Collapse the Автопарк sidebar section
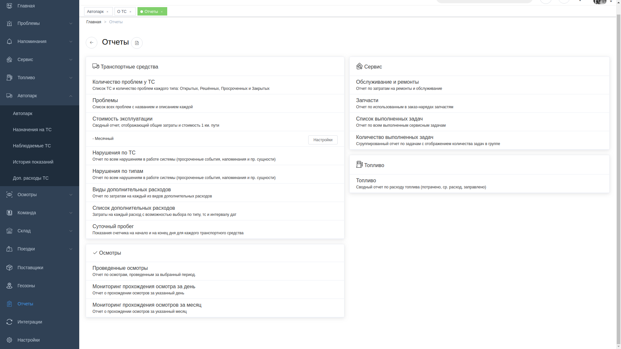Screen dimensions: 621x349 click(x=71, y=96)
